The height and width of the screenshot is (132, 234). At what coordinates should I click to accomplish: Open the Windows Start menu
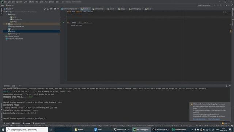click(3, 129)
